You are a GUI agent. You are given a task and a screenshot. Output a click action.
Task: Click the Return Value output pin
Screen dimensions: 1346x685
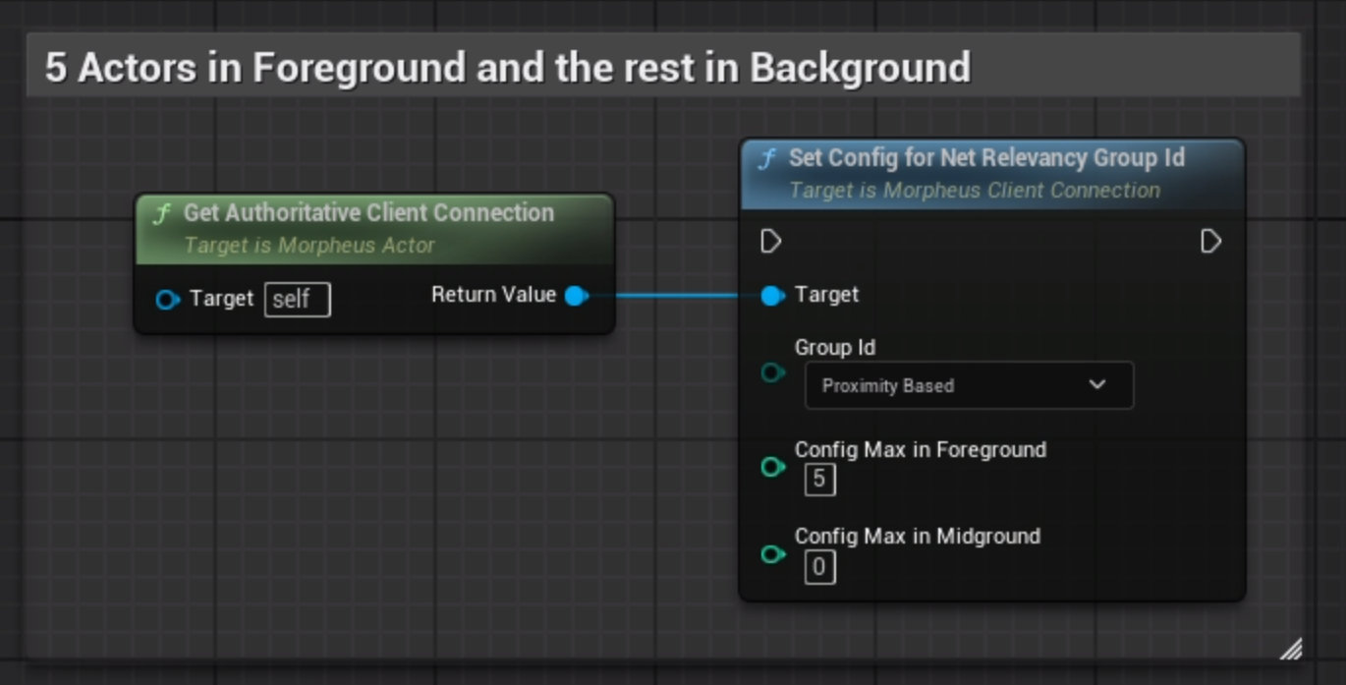pyautogui.click(x=577, y=295)
